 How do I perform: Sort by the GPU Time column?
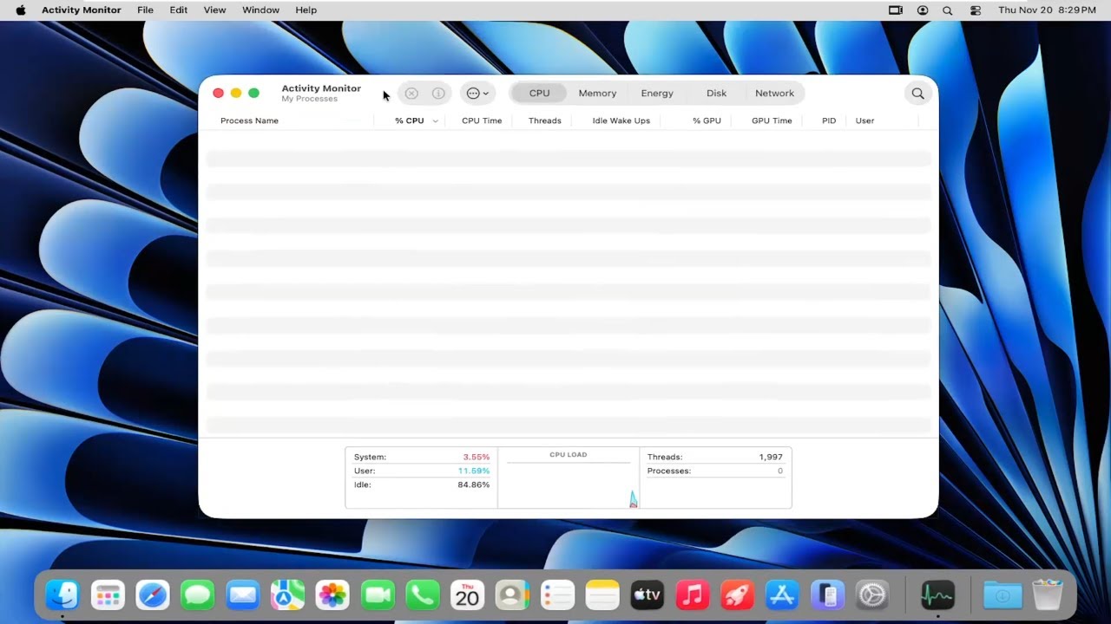pos(772,120)
